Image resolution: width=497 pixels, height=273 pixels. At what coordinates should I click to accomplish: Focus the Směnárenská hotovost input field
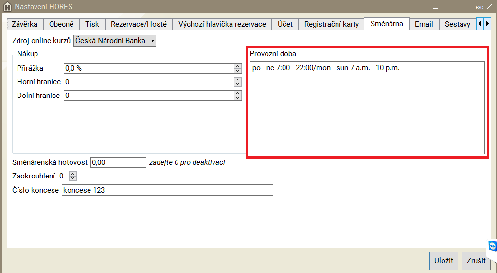pyautogui.click(x=118, y=162)
